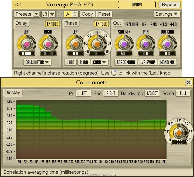Click the RMS -14.0 readout
The image size is (194, 177).
tap(173, 24)
